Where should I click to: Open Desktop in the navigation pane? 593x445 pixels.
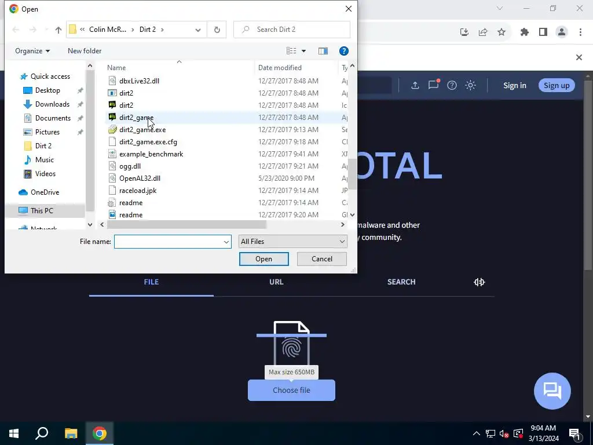click(47, 90)
